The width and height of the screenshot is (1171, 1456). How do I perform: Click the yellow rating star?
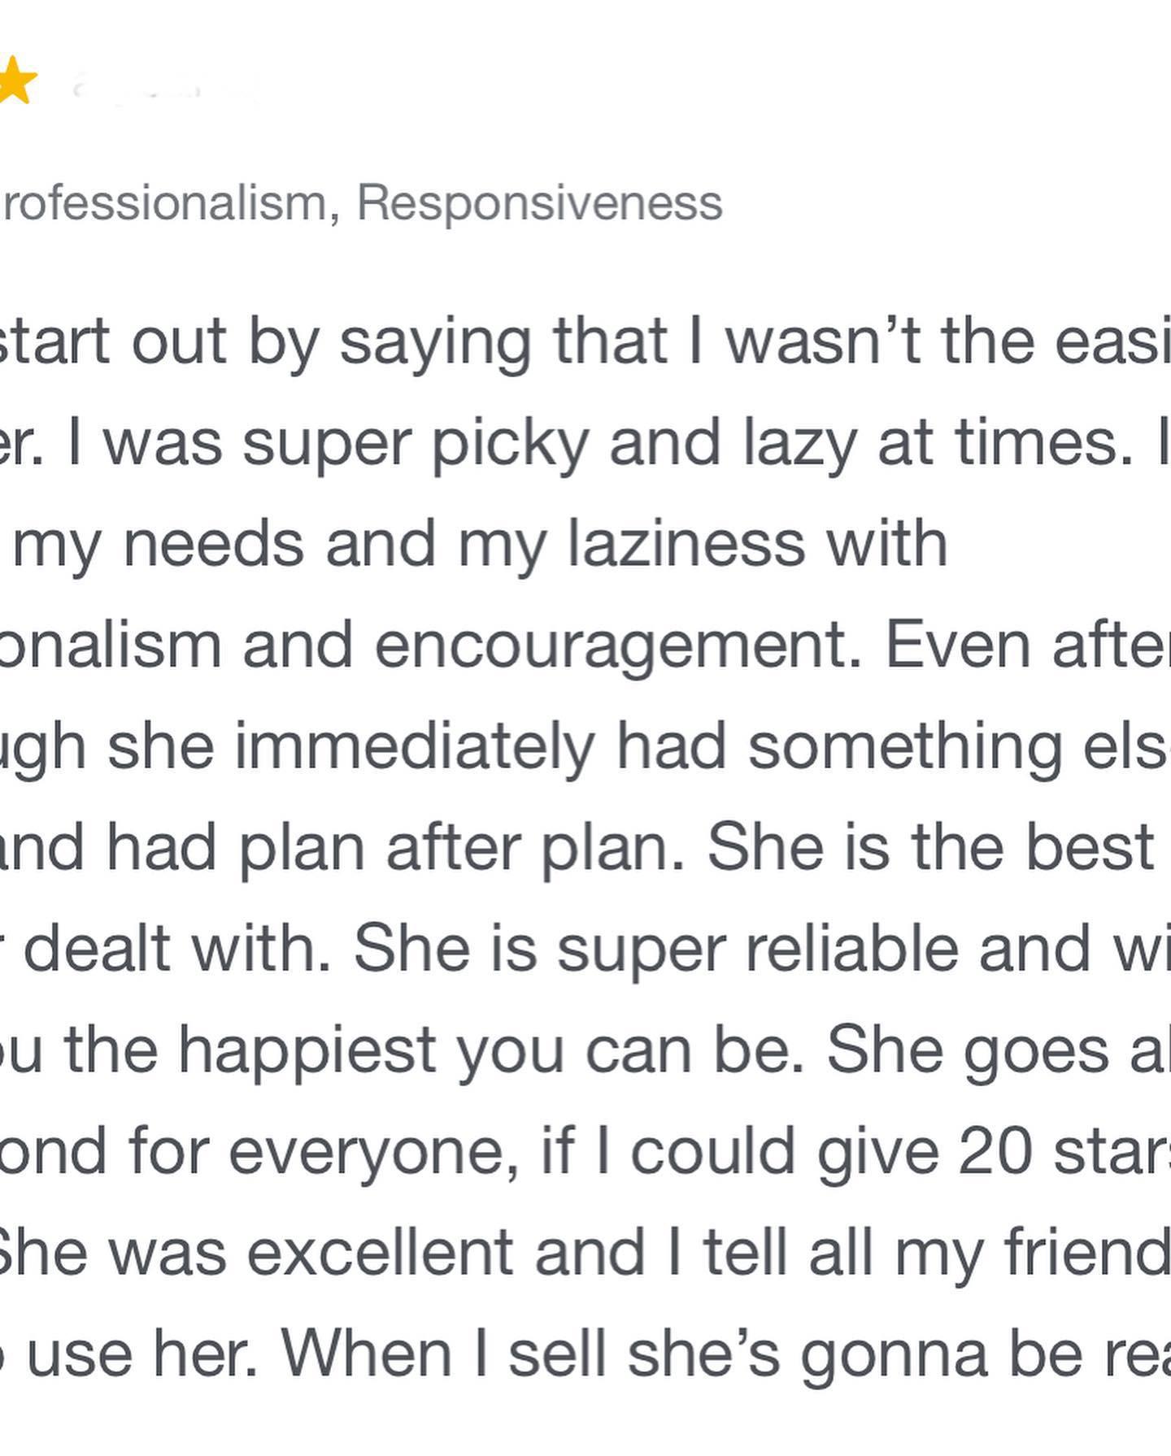click(15, 81)
